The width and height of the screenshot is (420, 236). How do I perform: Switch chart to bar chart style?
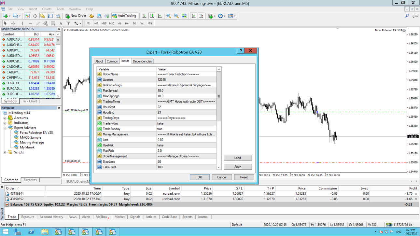point(144,16)
